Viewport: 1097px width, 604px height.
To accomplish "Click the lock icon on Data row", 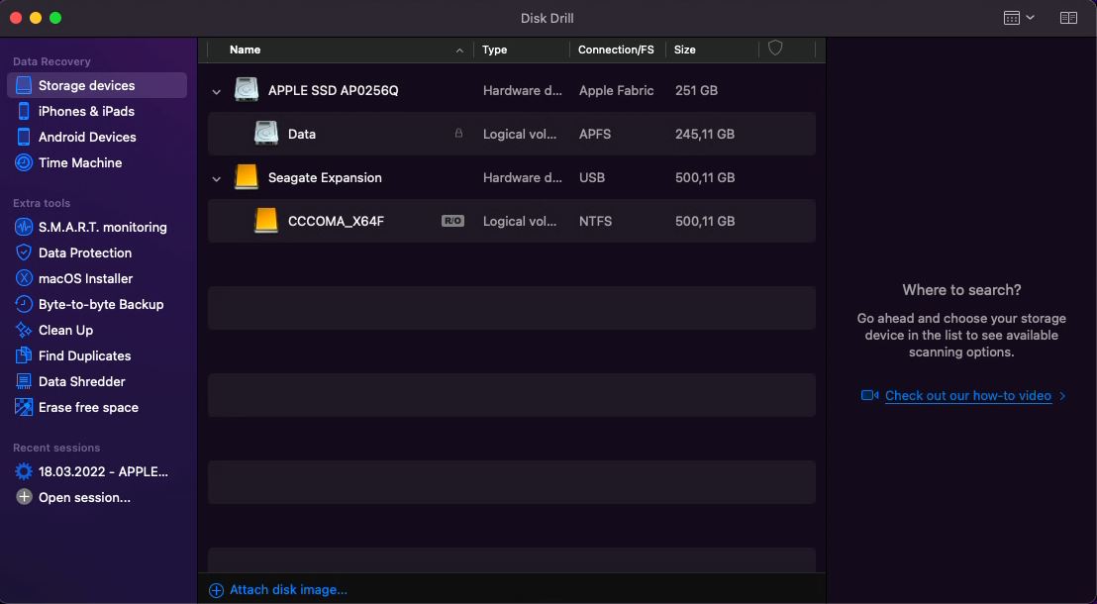I will (459, 133).
